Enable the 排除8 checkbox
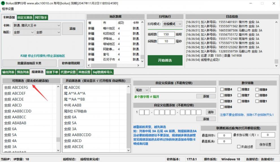Image resolution: width=280 pixels, height=162 pixels. tap(239, 101)
